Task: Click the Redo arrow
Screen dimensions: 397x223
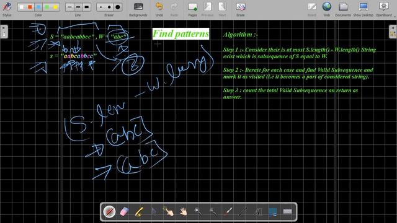Action: coord(174,9)
